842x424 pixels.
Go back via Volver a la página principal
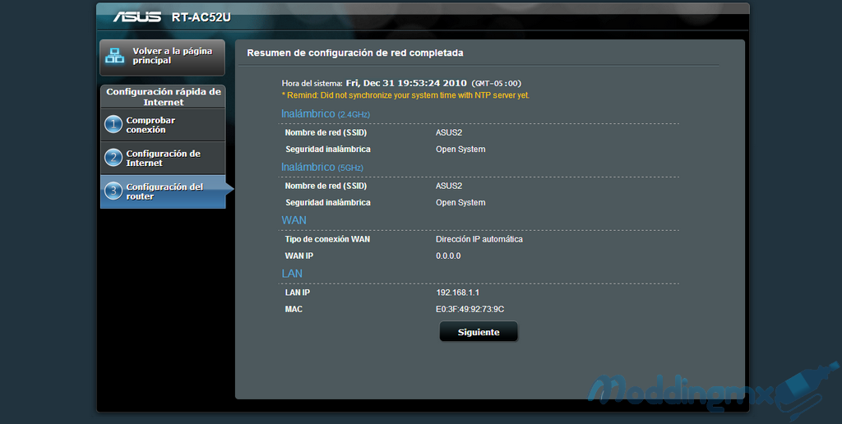(x=162, y=58)
